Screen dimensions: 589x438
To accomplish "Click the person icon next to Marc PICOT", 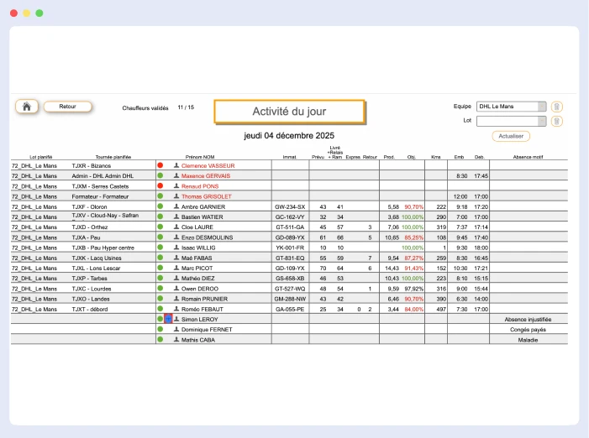I will (x=176, y=268).
